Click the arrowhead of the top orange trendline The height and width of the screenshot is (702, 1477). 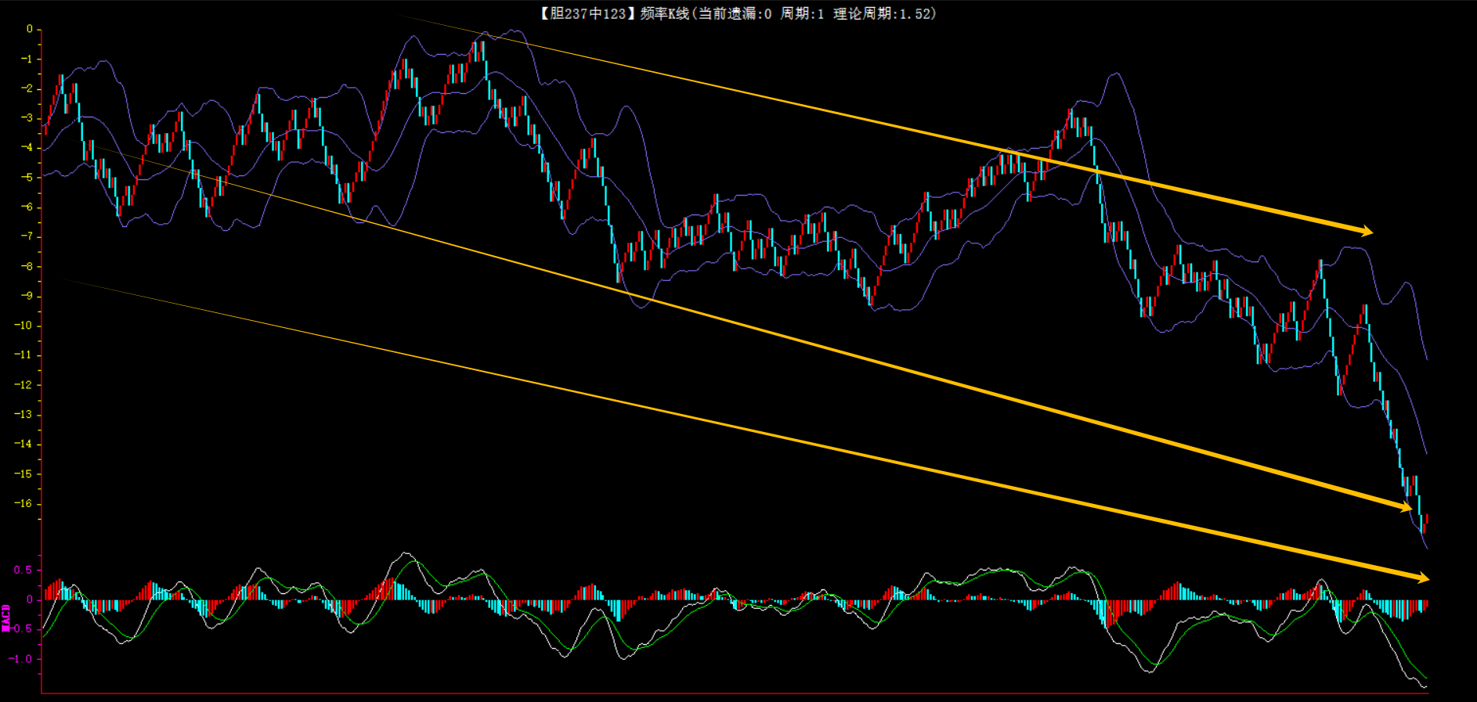[x=1367, y=231]
